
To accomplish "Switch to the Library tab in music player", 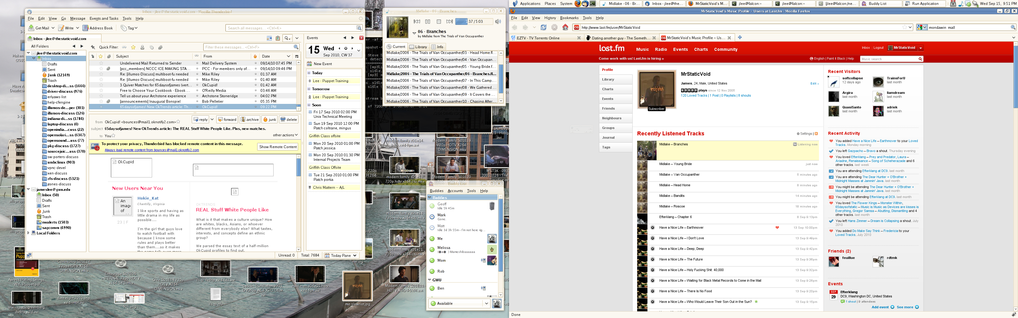I will (418, 47).
